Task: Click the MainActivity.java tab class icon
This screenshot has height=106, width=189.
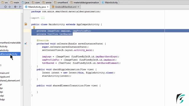Action: [26, 7]
